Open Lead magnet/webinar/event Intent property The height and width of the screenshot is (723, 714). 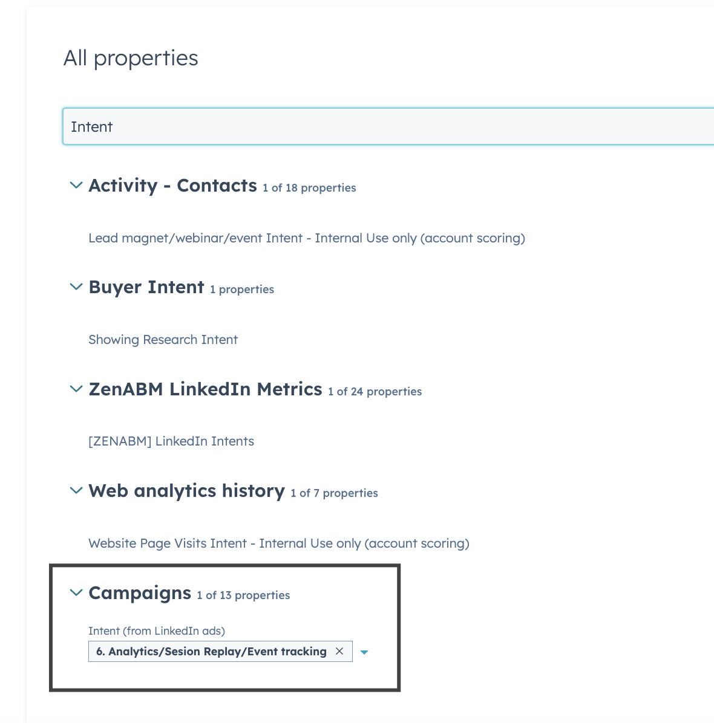[x=306, y=238]
